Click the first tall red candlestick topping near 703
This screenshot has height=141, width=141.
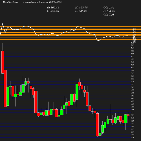point(3,62)
